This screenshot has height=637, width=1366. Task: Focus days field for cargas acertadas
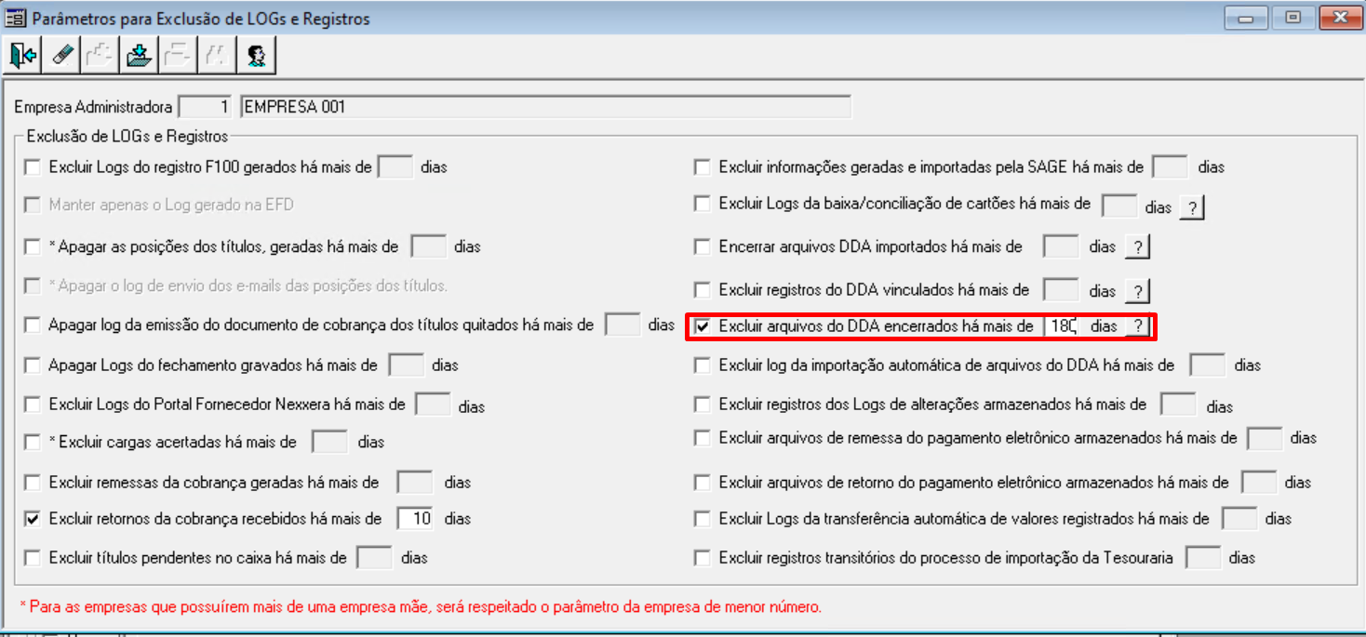(329, 442)
